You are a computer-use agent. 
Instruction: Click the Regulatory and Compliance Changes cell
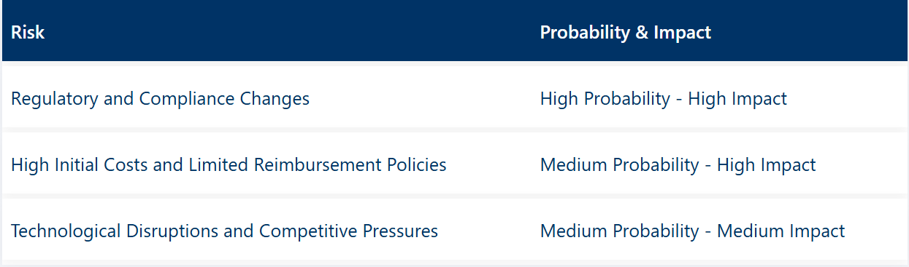[x=160, y=99]
